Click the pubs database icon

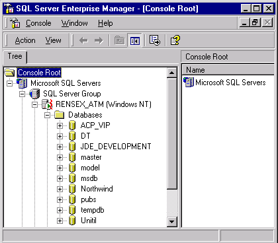[72, 199]
